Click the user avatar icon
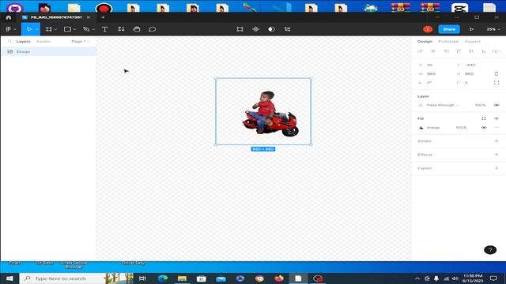Image resolution: width=506 pixels, height=284 pixels. (428, 29)
